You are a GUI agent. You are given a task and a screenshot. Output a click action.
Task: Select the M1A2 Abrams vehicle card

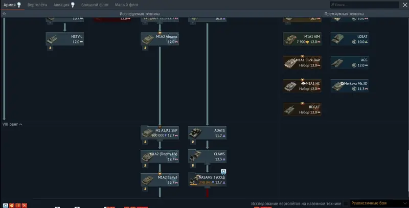160,39
